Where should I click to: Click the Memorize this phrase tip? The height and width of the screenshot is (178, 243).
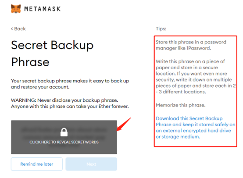[x=181, y=105]
